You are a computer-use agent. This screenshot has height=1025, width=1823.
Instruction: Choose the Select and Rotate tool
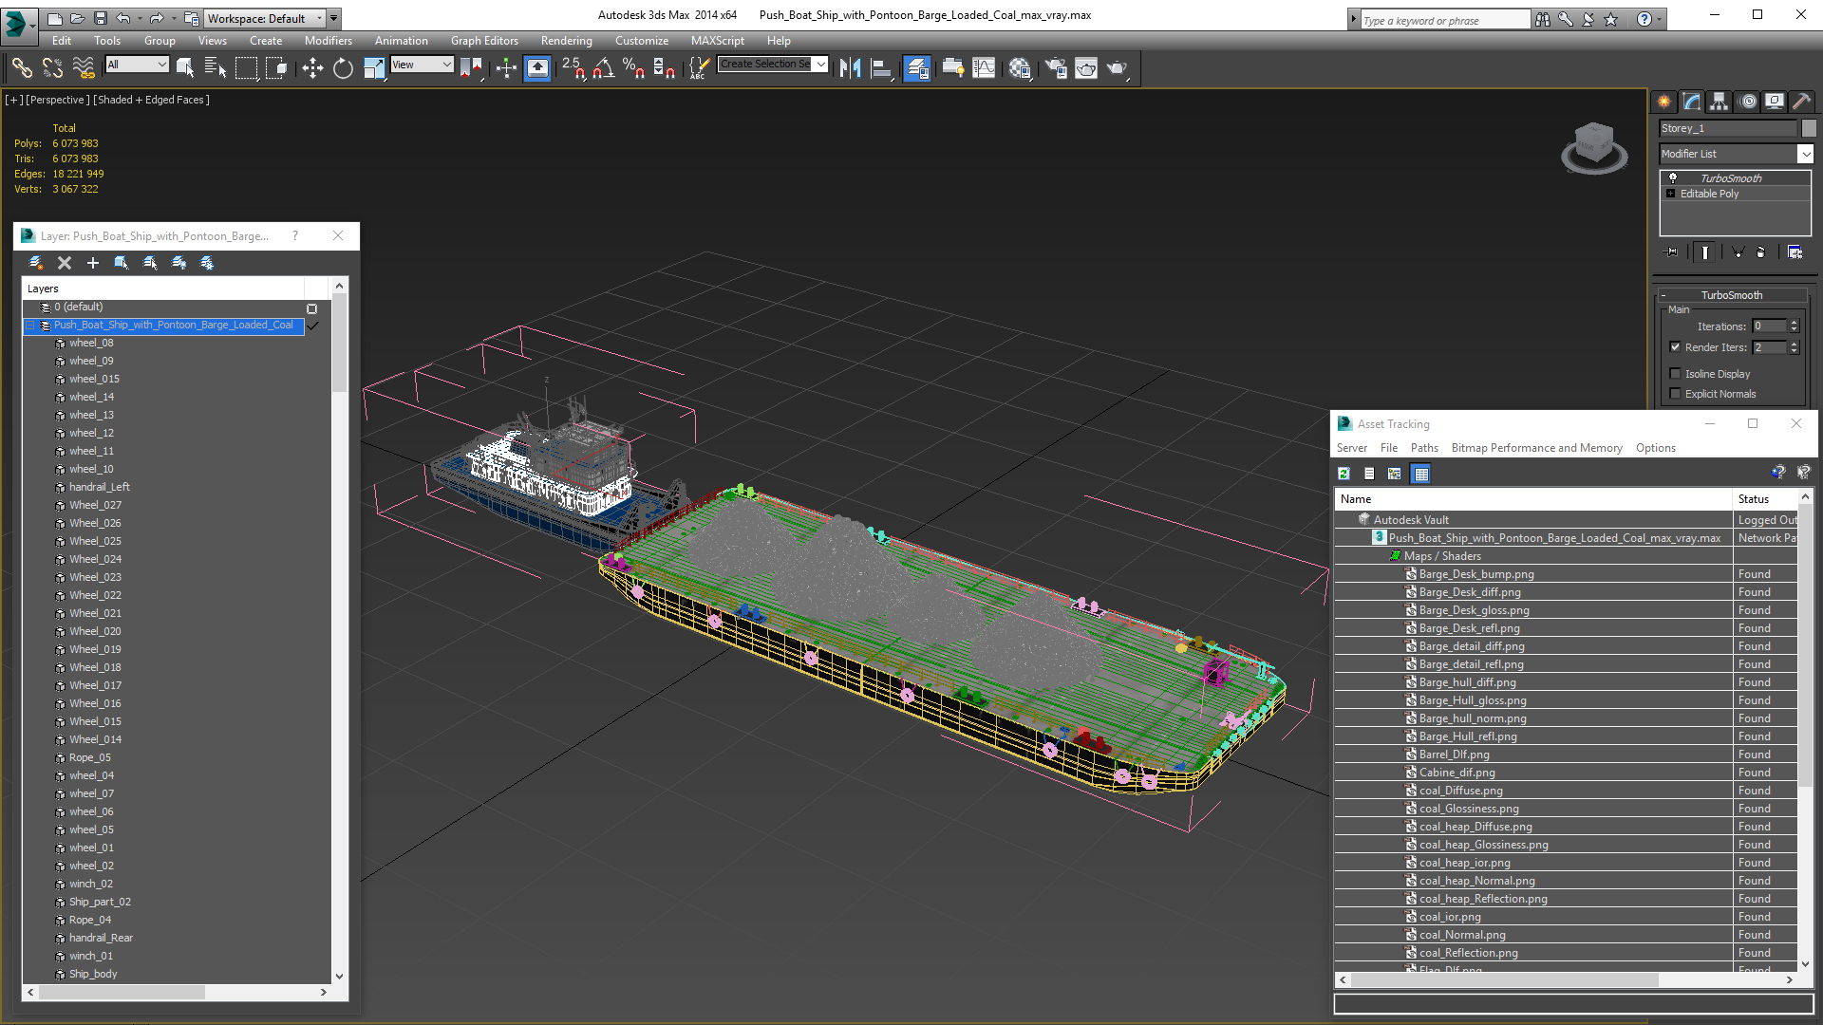click(343, 67)
